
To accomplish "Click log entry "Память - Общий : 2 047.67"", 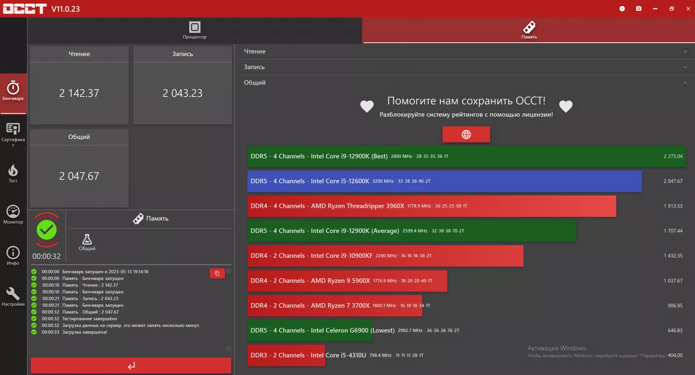I will click(x=90, y=312).
